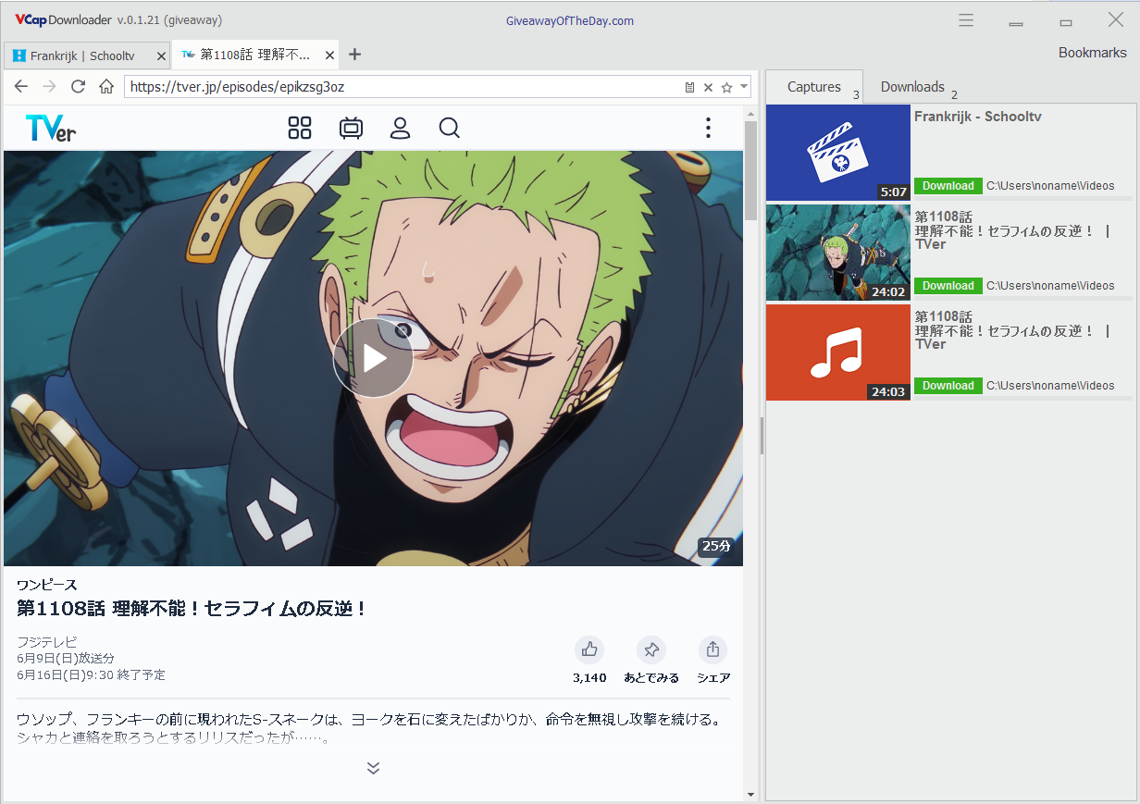Download the 24:02 TVer video capture
This screenshot has height=804, width=1140.
click(x=948, y=286)
